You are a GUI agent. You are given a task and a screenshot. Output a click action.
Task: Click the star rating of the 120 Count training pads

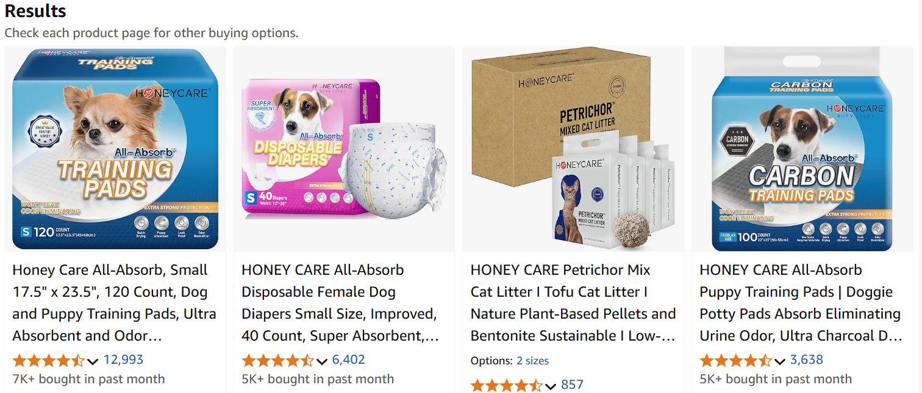(x=48, y=360)
